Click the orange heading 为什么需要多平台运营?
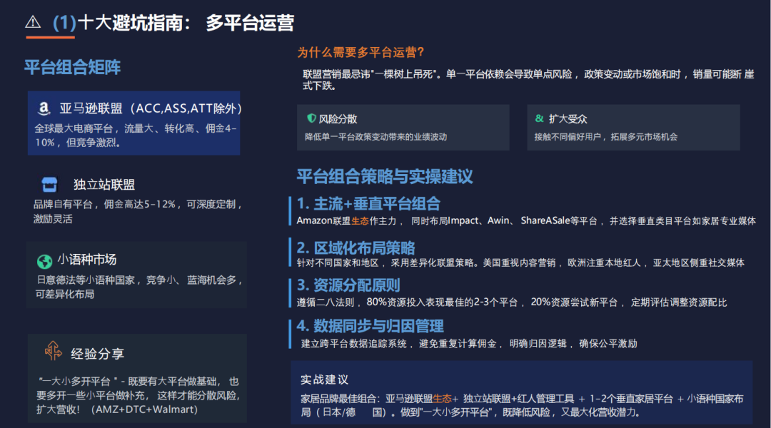 [361, 52]
